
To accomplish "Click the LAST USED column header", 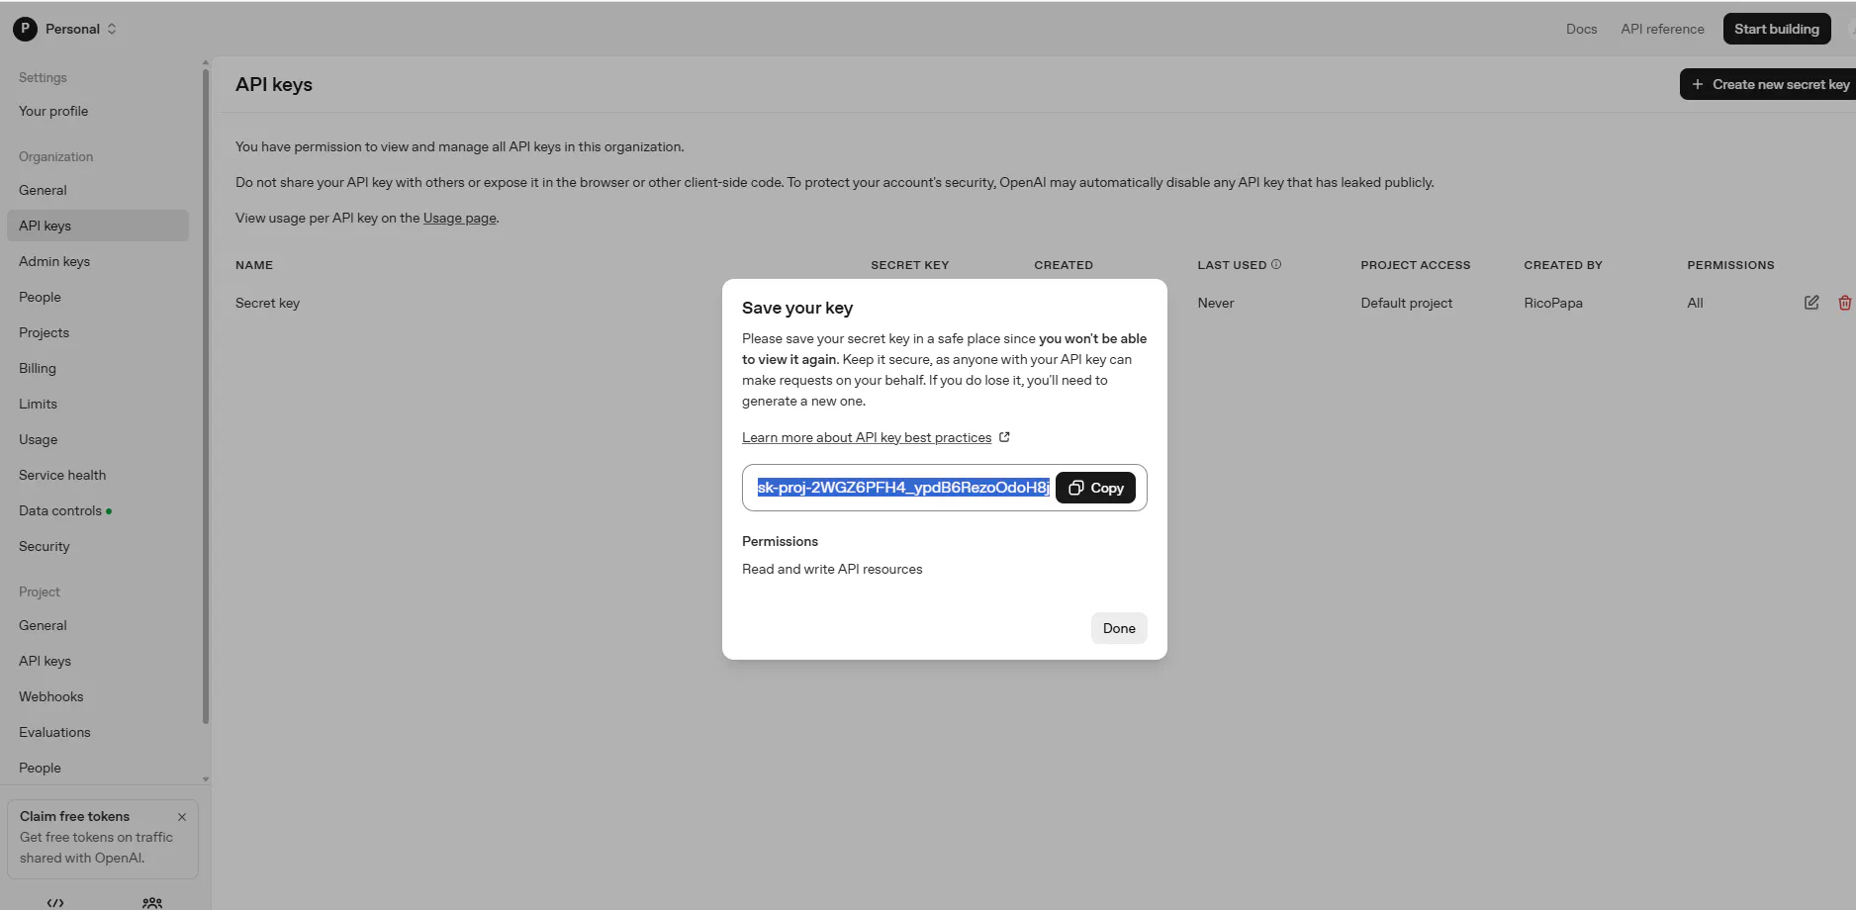I will [1232, 265].
